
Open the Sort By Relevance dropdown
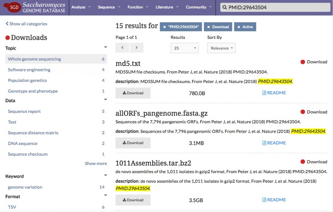point(221,48)
